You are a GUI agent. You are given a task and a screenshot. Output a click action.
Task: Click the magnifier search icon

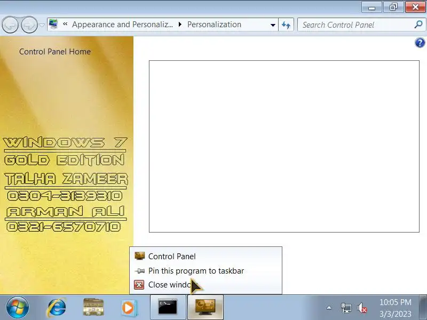point(418,25)
